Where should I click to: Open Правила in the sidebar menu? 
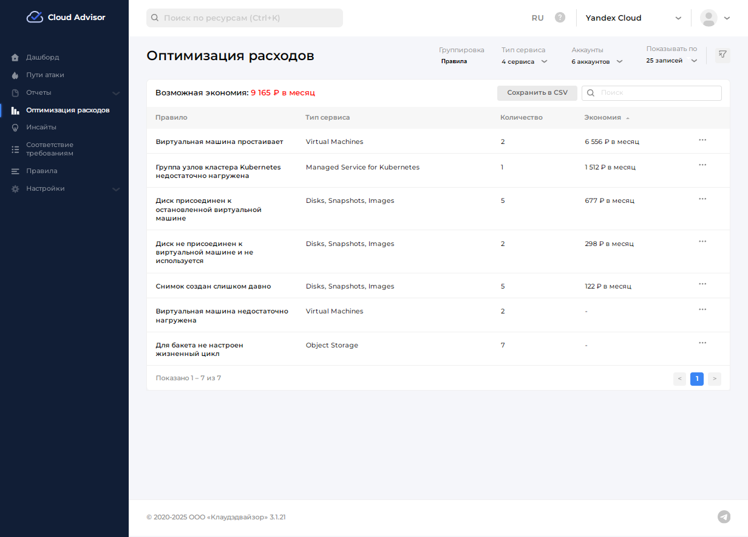click(41, 171)
